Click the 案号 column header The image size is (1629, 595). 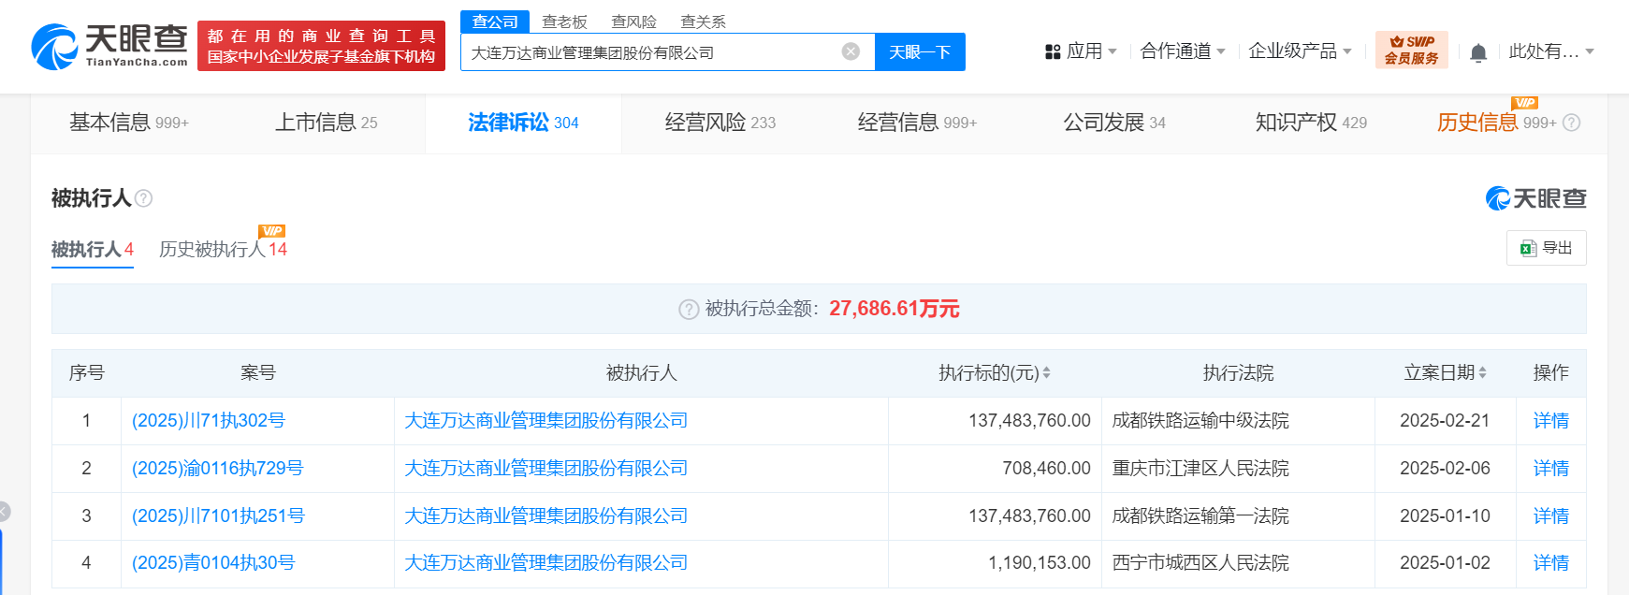258,373
